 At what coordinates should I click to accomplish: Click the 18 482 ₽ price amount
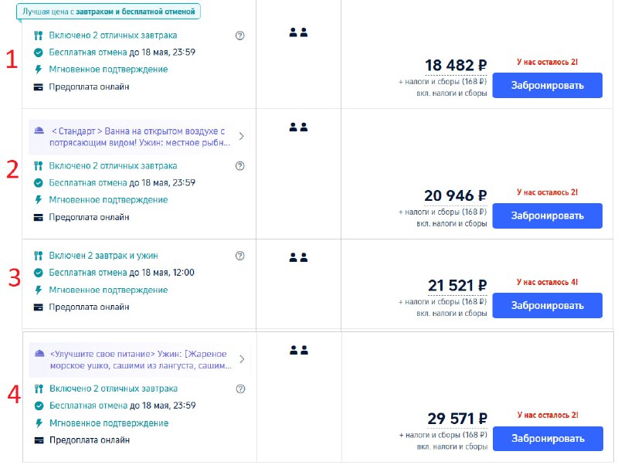click(x=456, y=66)
